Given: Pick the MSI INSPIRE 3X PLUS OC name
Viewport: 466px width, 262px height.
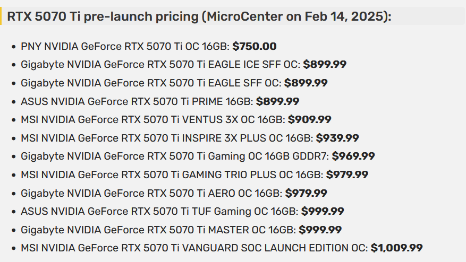Looking at the screenshot, I should point(167,138).
